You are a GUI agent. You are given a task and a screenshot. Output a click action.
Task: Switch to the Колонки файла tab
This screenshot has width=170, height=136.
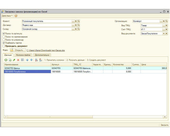click(23, 55)
